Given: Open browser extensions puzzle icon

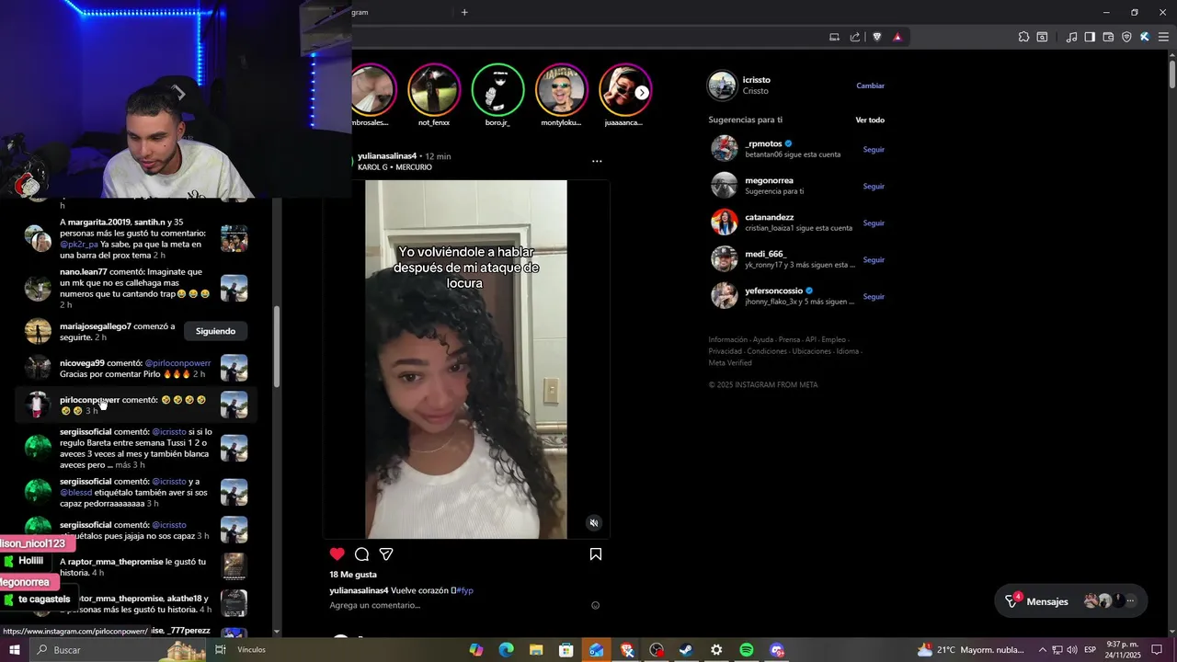Looking at the screenshot, I should [x=1023, y=37].
